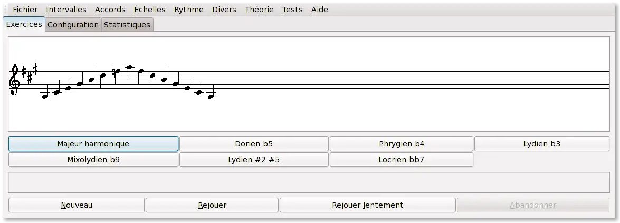Click the treble clef on the staff
620x223 pixels.
coord(14,80)
